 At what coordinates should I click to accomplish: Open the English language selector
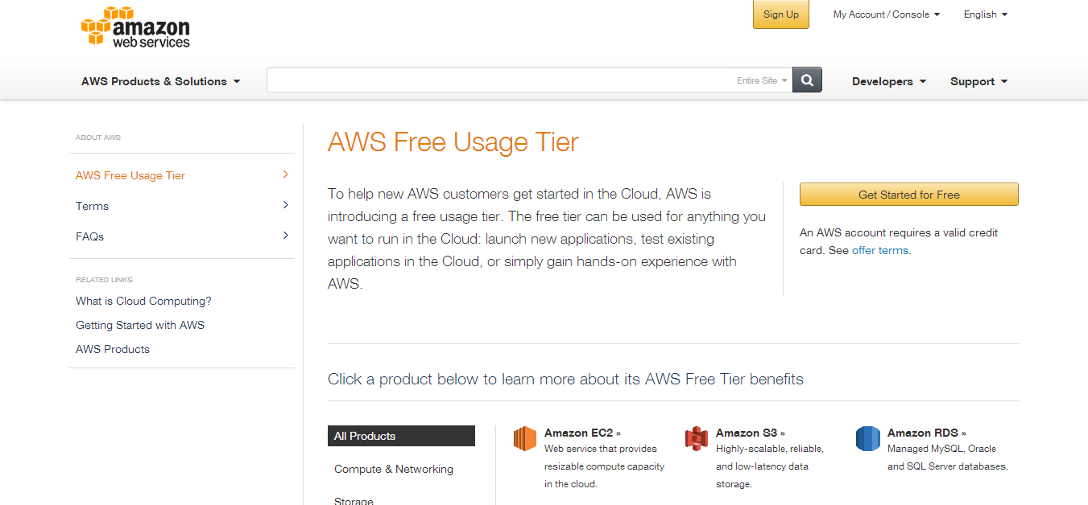[x=986, y=14]
